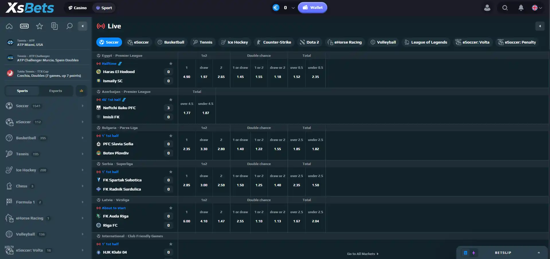Open the sidebar search icon
Image resolution: width=550 pixels, height=259 pixels.
point(69,26)
